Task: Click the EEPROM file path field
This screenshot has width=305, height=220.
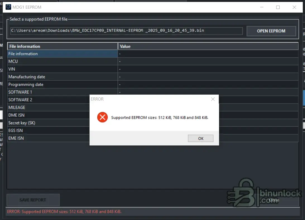Action: pos(126,30)
